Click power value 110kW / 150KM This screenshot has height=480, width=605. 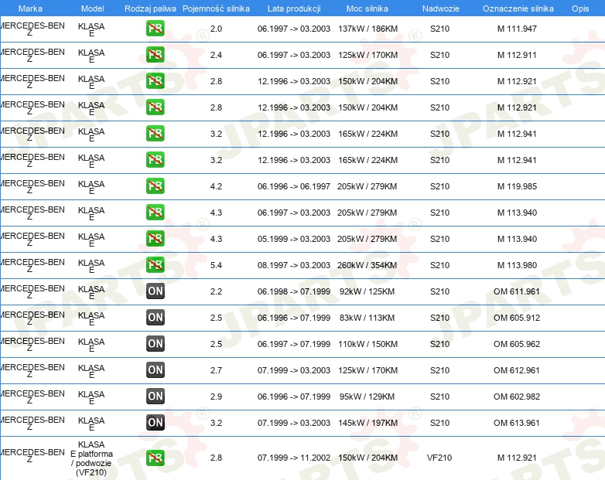pos(367,343)
